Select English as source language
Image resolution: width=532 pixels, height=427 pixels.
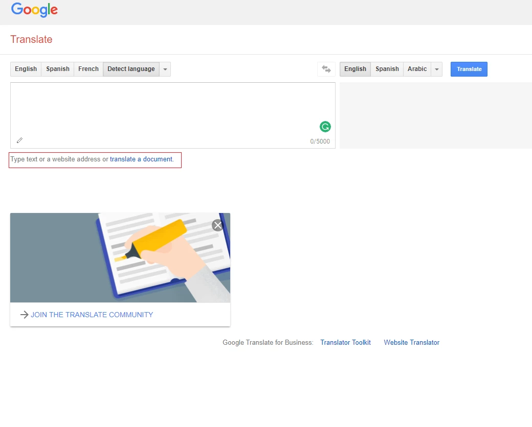[x=26, y=69]
